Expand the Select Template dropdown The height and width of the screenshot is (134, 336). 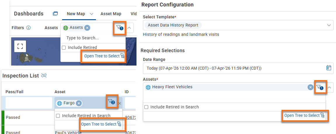pos(329,25)
